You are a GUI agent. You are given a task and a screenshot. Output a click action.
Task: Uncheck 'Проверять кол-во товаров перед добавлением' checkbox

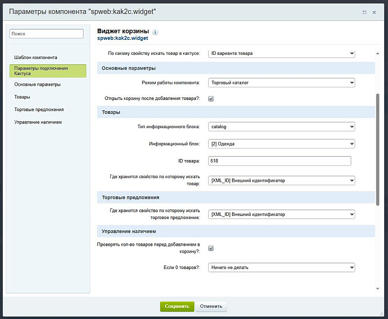click(211, 248)
